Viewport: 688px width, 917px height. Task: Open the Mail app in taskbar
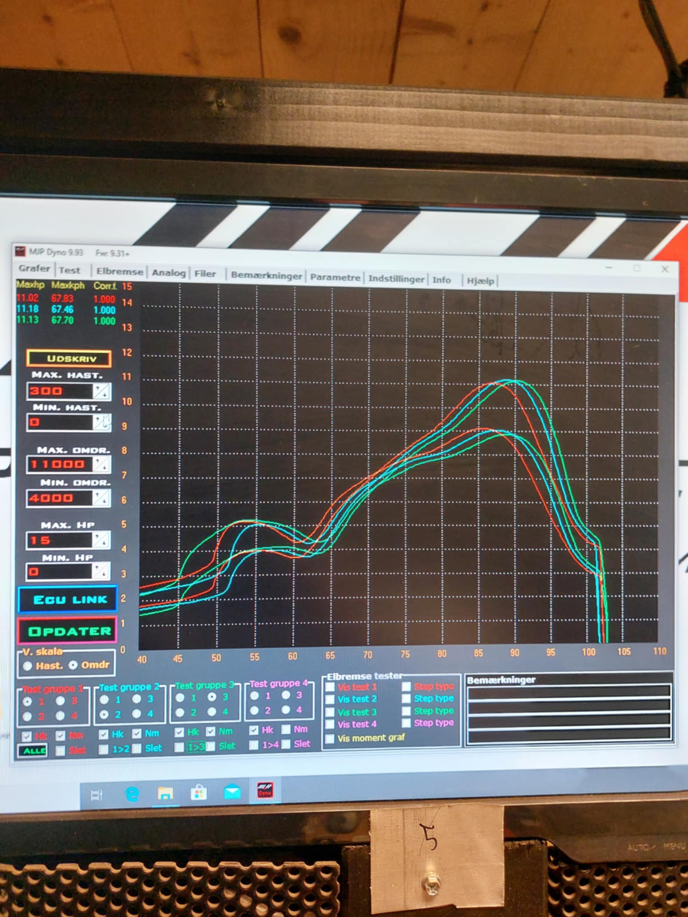click(232, 793)
